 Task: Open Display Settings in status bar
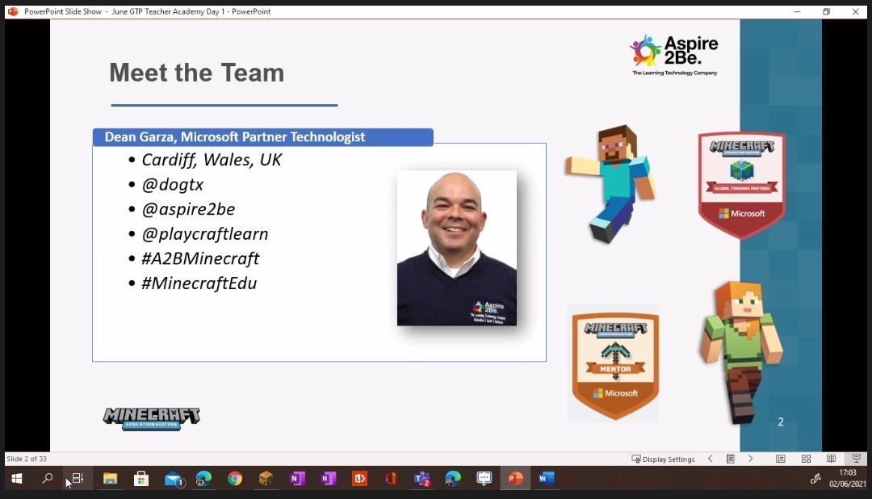click(663, 459)
